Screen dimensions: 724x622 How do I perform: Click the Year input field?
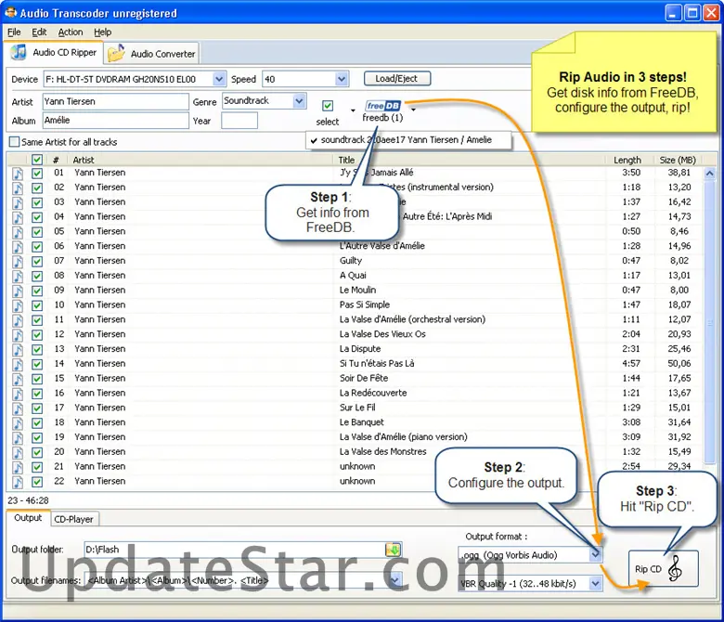(x=239, y=121)
